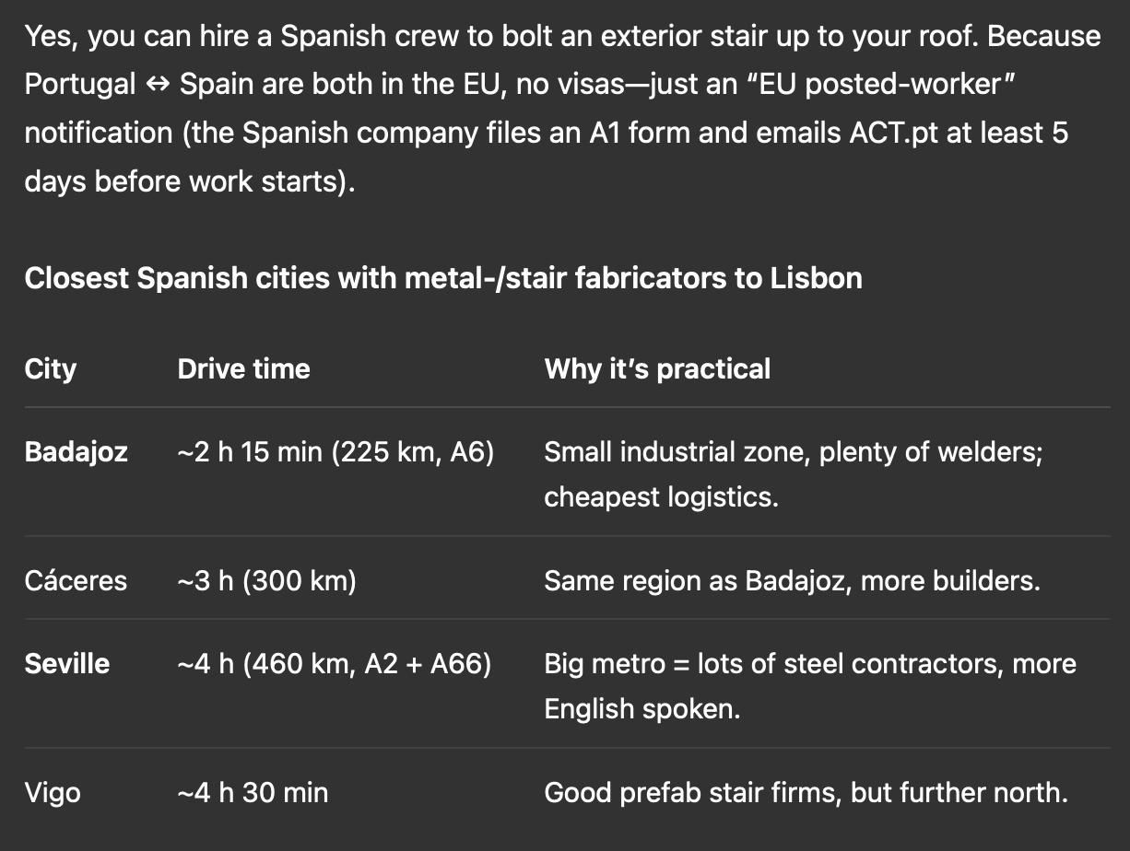Click the Vigo city cell

point(53,793)
